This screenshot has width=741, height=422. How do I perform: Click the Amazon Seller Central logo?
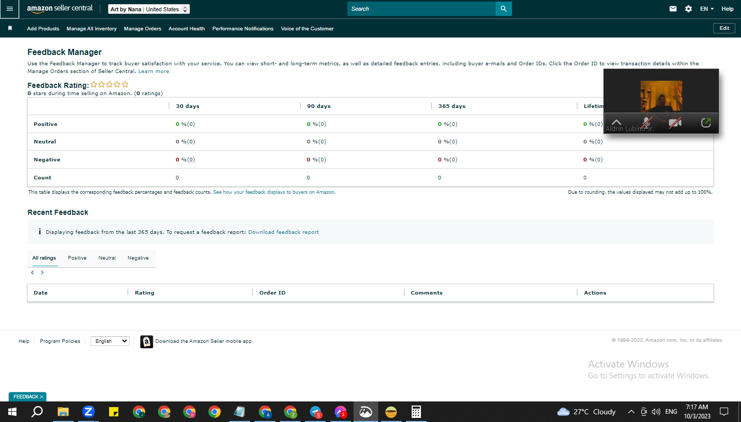click(60, 9)
